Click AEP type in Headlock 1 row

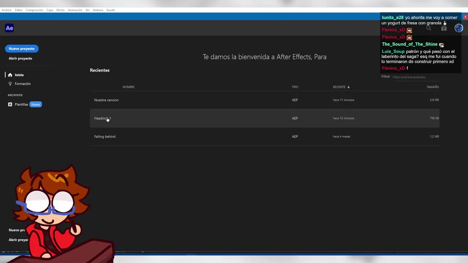295,118
